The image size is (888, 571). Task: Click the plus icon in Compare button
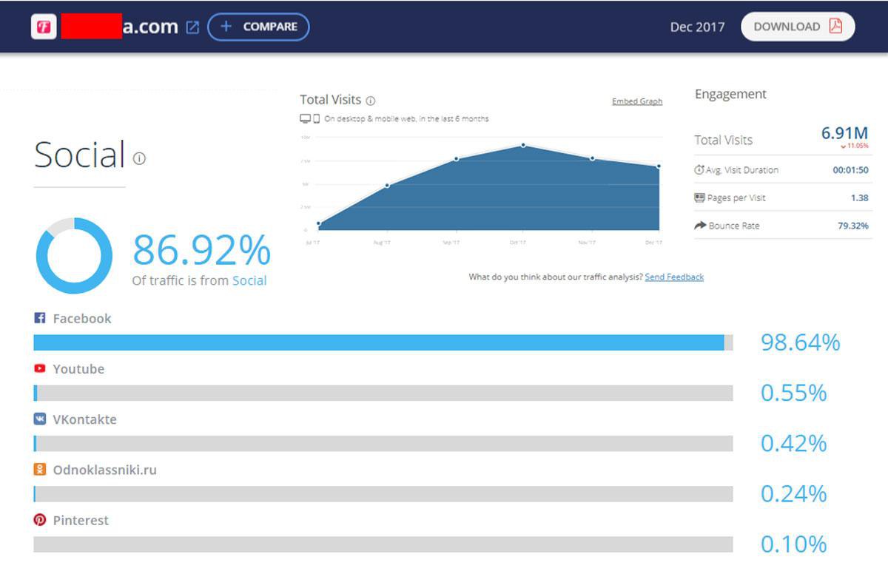point(226,27)
